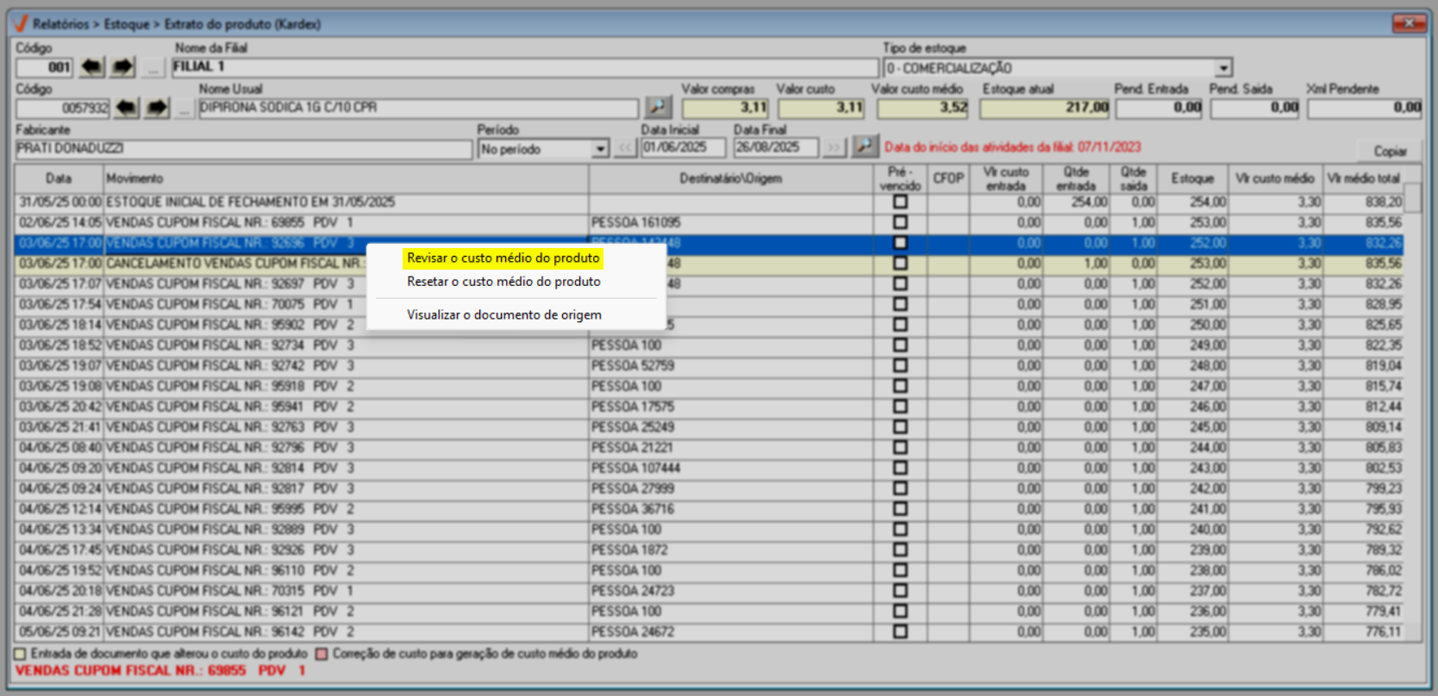Click next product arrow beside code 0057932
Screen dimensions: 1438x696
point(157,108)
